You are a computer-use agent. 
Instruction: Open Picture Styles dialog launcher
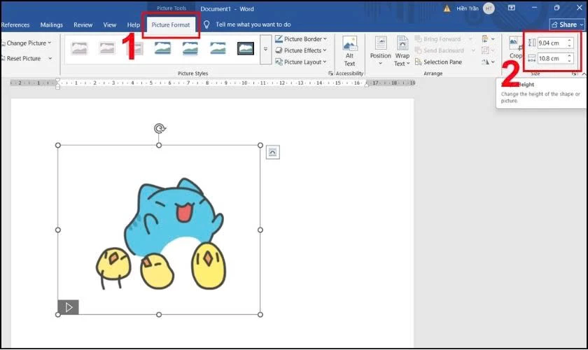tap(330, 73)
